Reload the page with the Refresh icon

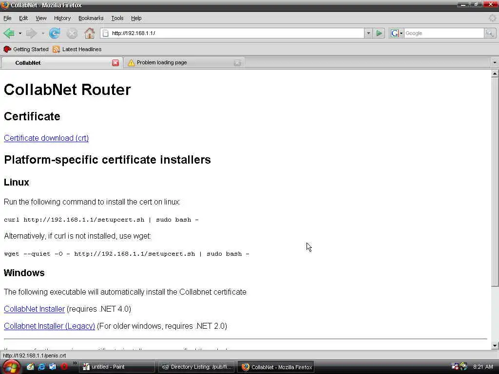click(55, 33)
